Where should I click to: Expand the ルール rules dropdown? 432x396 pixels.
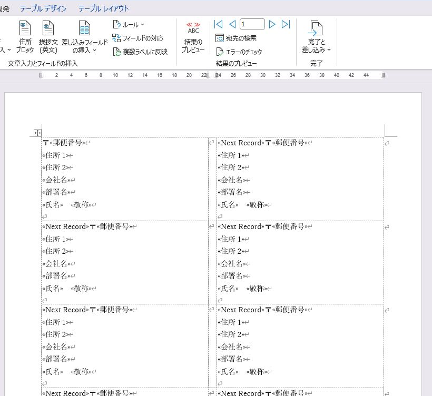[129, 25]
